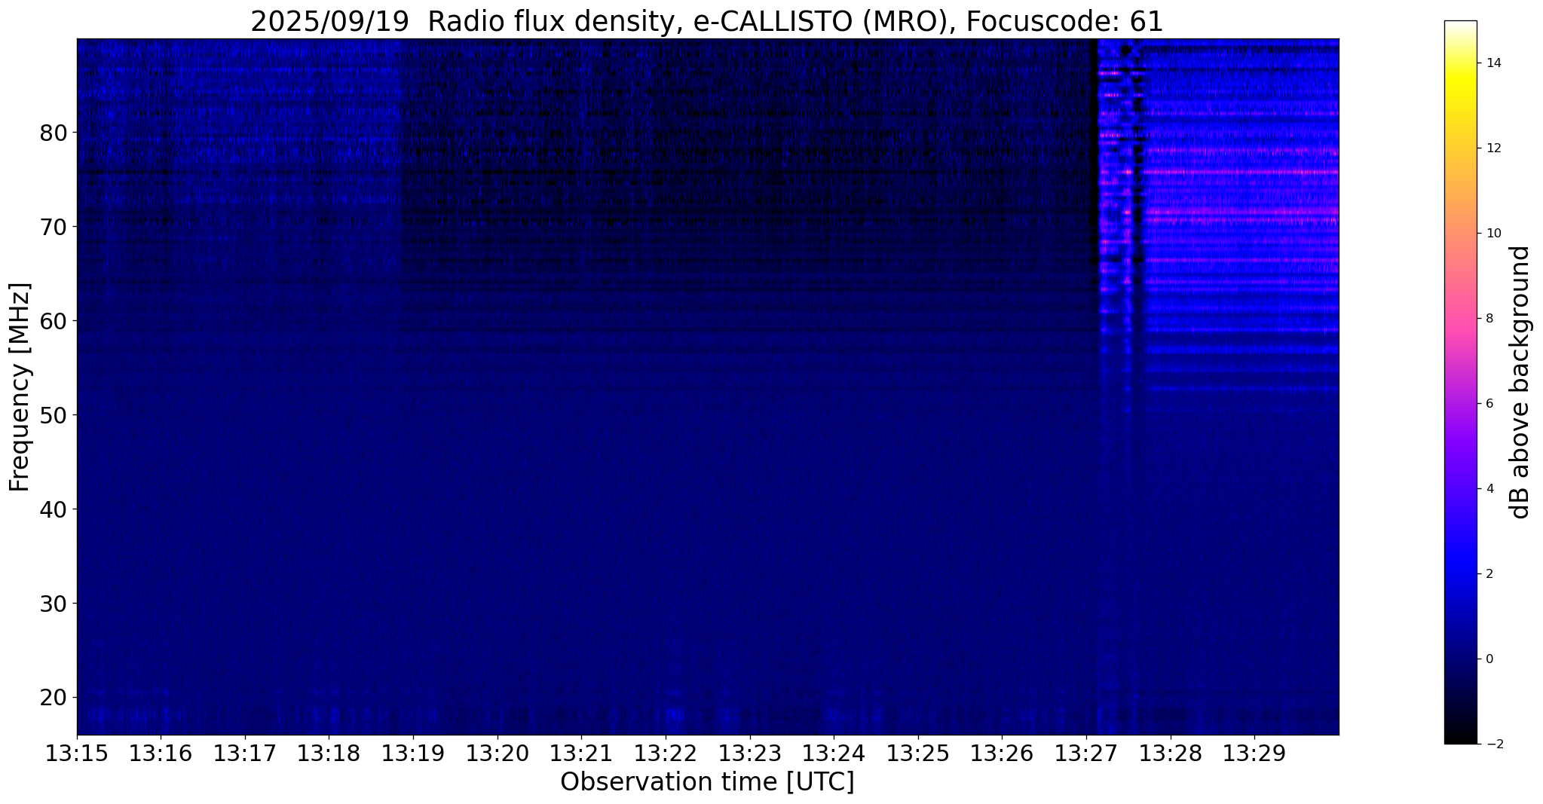1543x804 pixels.
Task: Click the 40 MHz frequency tick label
Action: click(53, 509)
